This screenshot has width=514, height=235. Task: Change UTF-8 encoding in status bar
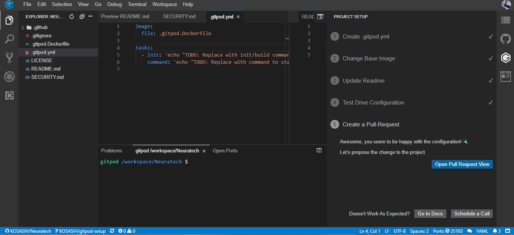(x=400, y=231)
